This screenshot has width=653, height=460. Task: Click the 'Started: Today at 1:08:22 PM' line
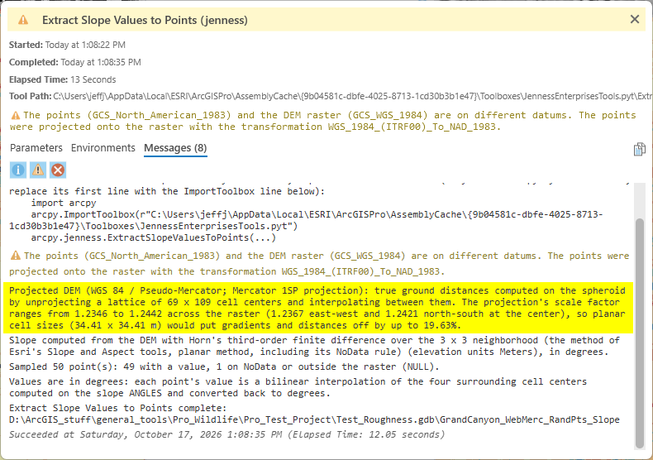[67, 45]
